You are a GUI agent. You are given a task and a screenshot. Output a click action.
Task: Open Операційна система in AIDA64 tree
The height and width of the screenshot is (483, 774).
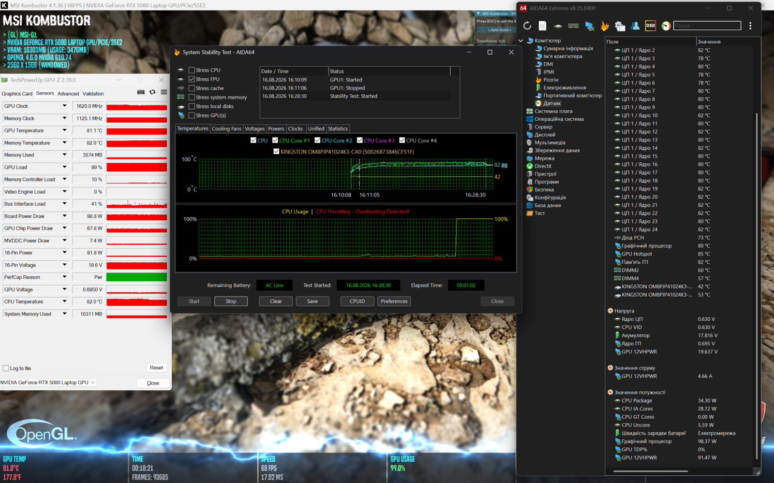click(559, 119)
